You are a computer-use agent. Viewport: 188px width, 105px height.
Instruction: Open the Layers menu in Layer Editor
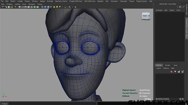coord(158,68)
